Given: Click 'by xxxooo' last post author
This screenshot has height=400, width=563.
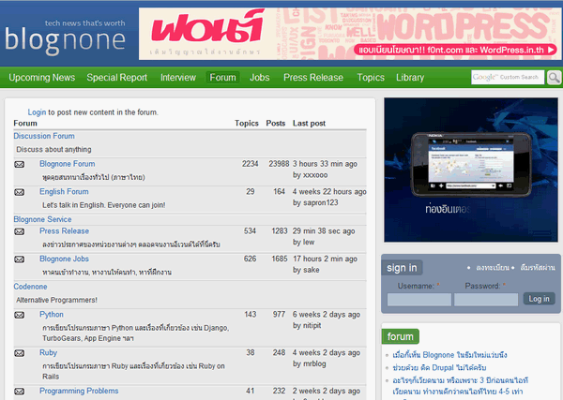Looking at the screenshot, I should pyautogui.click(x=311, y=175).
